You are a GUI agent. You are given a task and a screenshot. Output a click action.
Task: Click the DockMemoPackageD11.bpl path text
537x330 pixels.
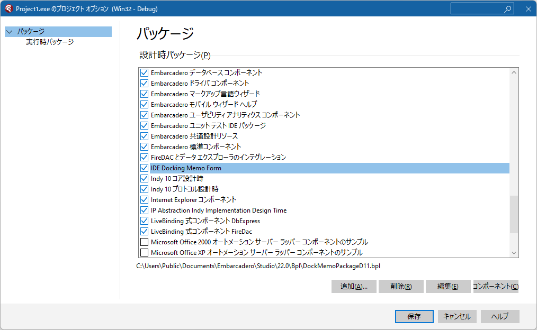pos(258,266)
